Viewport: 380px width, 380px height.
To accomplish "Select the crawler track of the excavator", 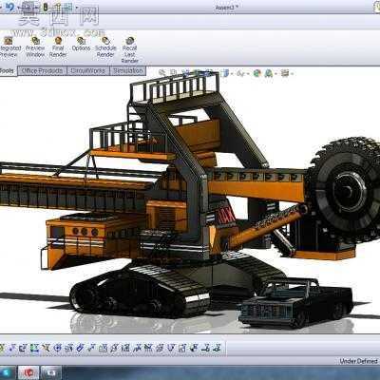I will coord(141,292).
